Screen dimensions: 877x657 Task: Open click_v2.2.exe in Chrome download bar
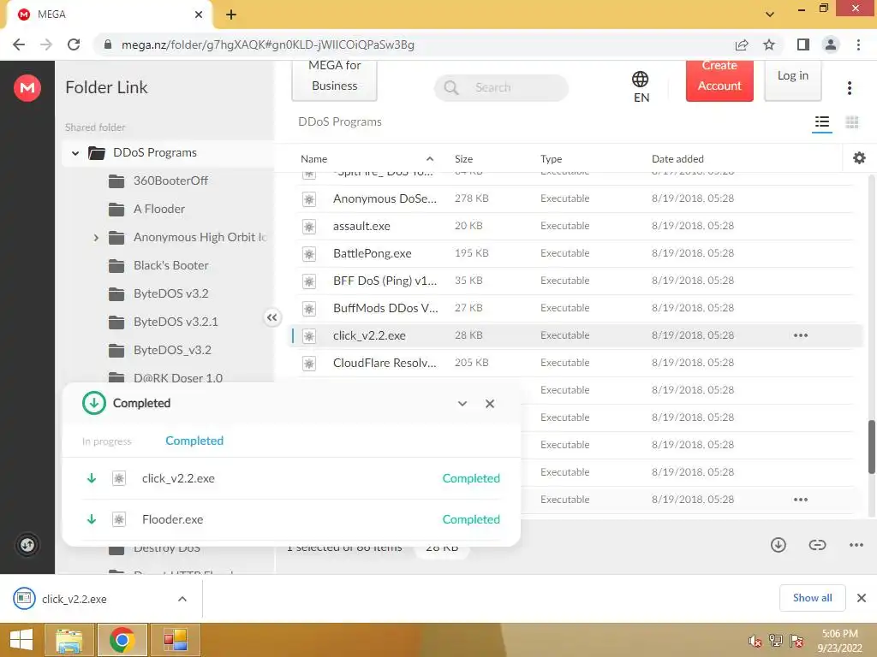point(74,599)
